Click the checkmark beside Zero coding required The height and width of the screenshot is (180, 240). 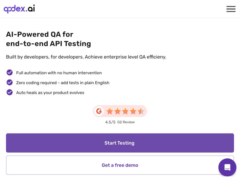[10, 82]
